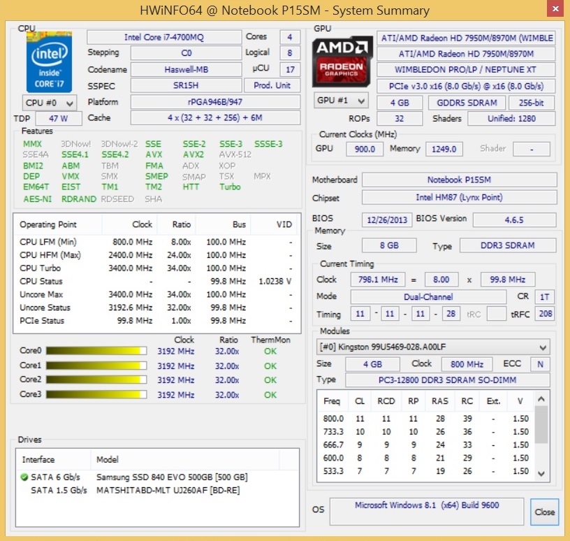The height and width of the screenshot is (541, 570).
Task: Click the Intel Core i7 logo
Action: (x=49, y=62)
